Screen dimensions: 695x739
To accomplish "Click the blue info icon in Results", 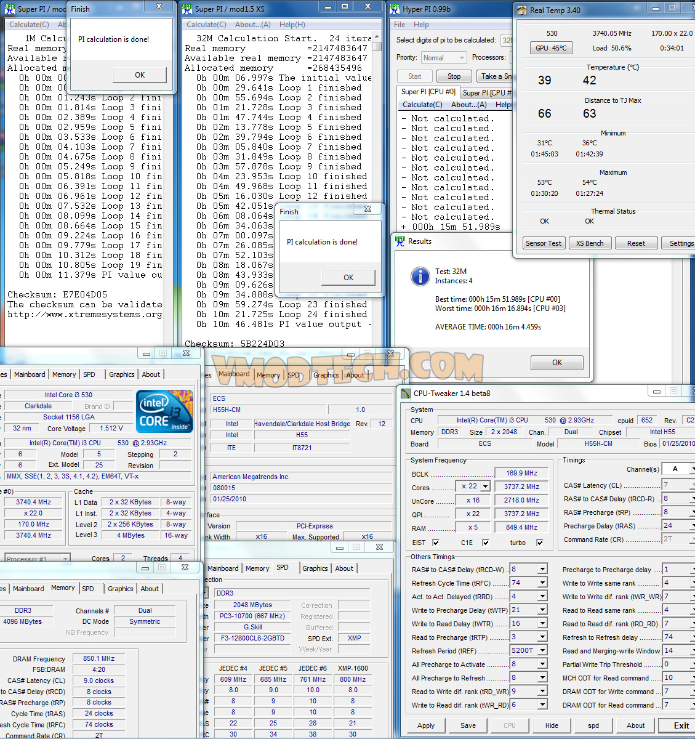I will point(420,276).
